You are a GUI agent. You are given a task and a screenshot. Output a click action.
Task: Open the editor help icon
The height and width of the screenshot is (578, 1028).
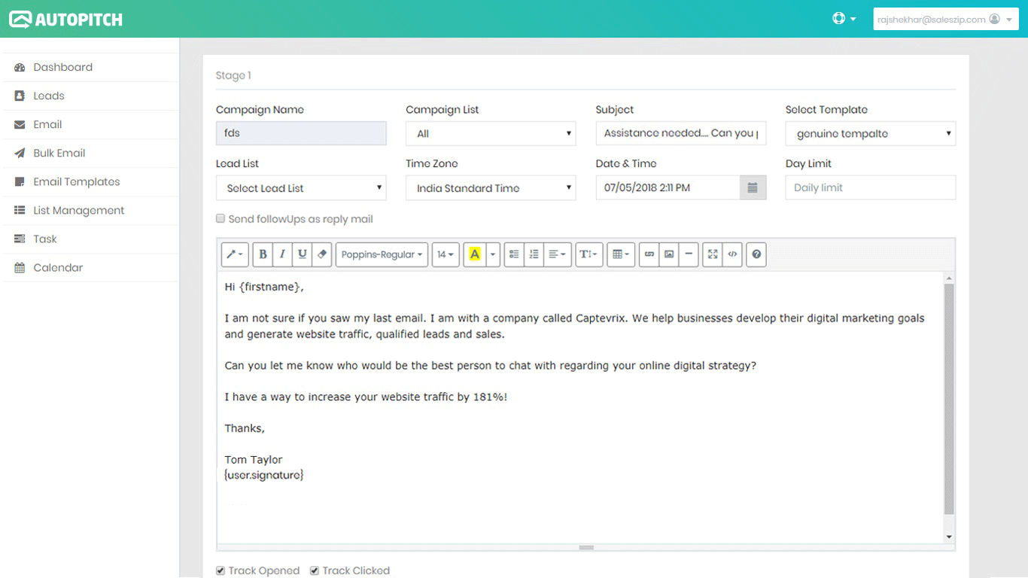pos(756,254)
